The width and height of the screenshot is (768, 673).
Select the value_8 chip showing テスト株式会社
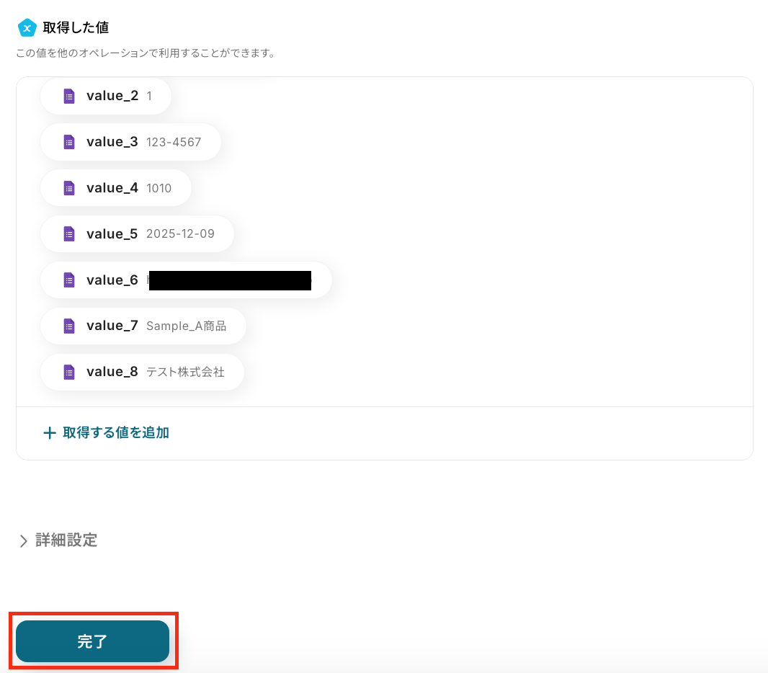pos(142,373)
